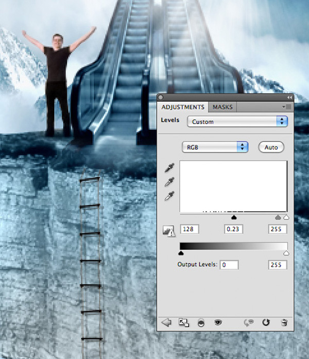309x359 pixels.
Task: Select the Adjustments tab
Action: coord(183,107)
